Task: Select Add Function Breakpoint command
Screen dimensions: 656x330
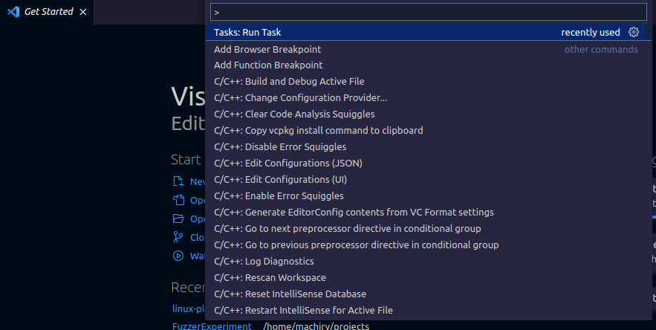Action: click(x=429, y=65)
